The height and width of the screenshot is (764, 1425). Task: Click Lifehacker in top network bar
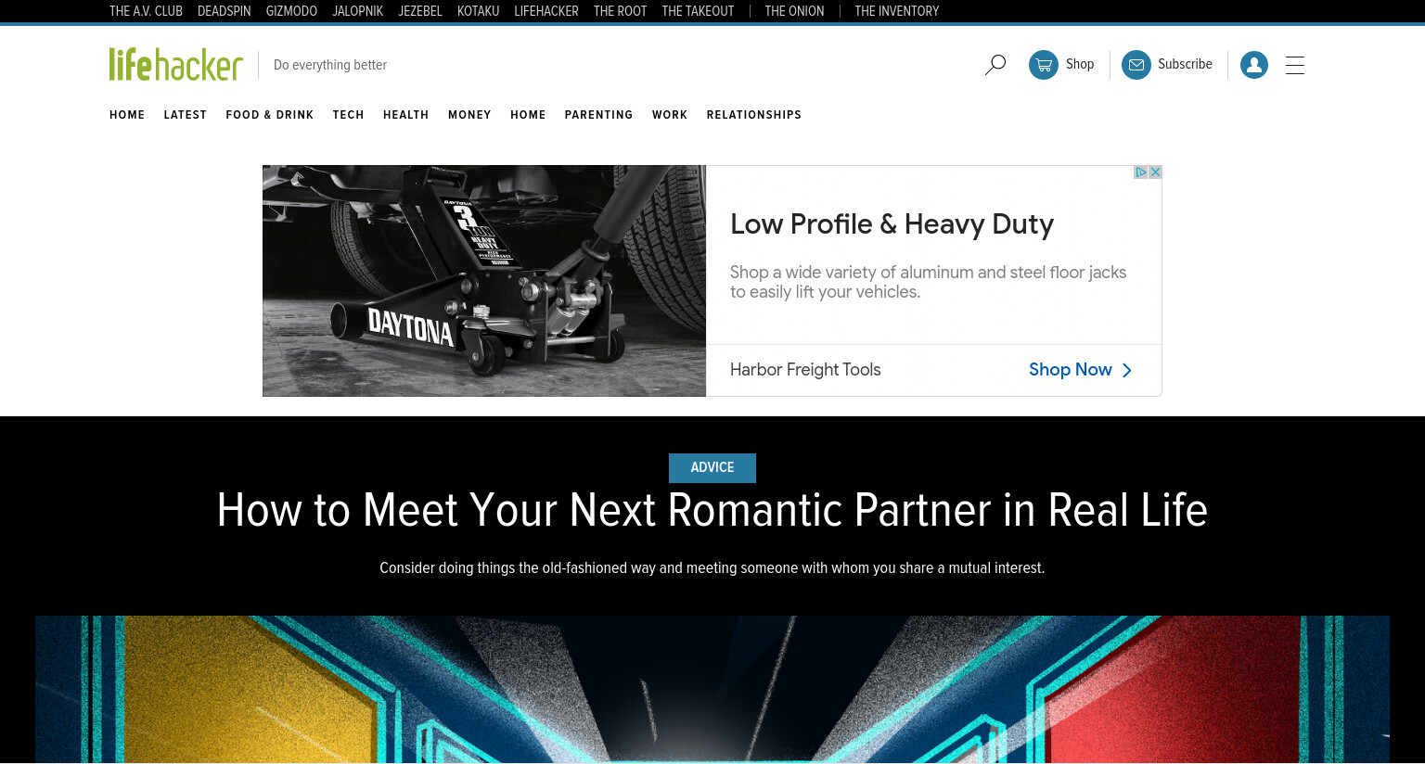[546, 11]
